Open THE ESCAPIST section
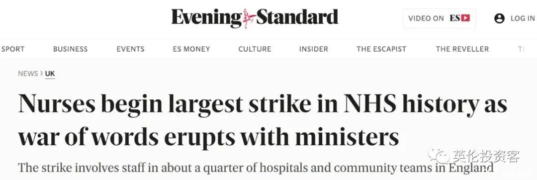This screenshot has height=180, width=537. pos(381,49)
